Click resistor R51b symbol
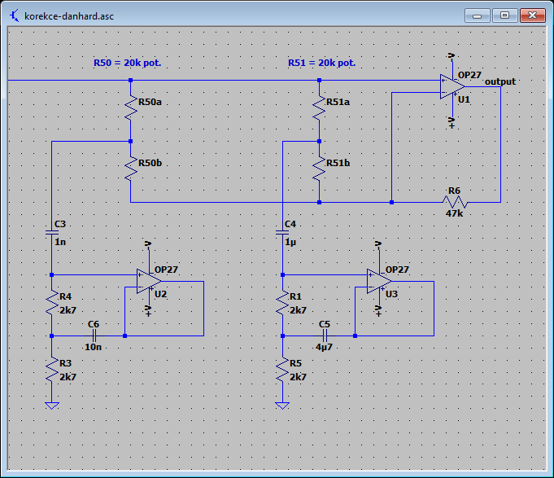The image size is (554, 478). pyautogui.click(x=320, y=169)
